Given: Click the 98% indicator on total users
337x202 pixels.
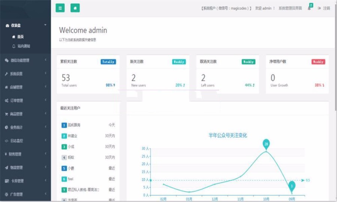Looking at the screenshot, I should coord(110,85).
